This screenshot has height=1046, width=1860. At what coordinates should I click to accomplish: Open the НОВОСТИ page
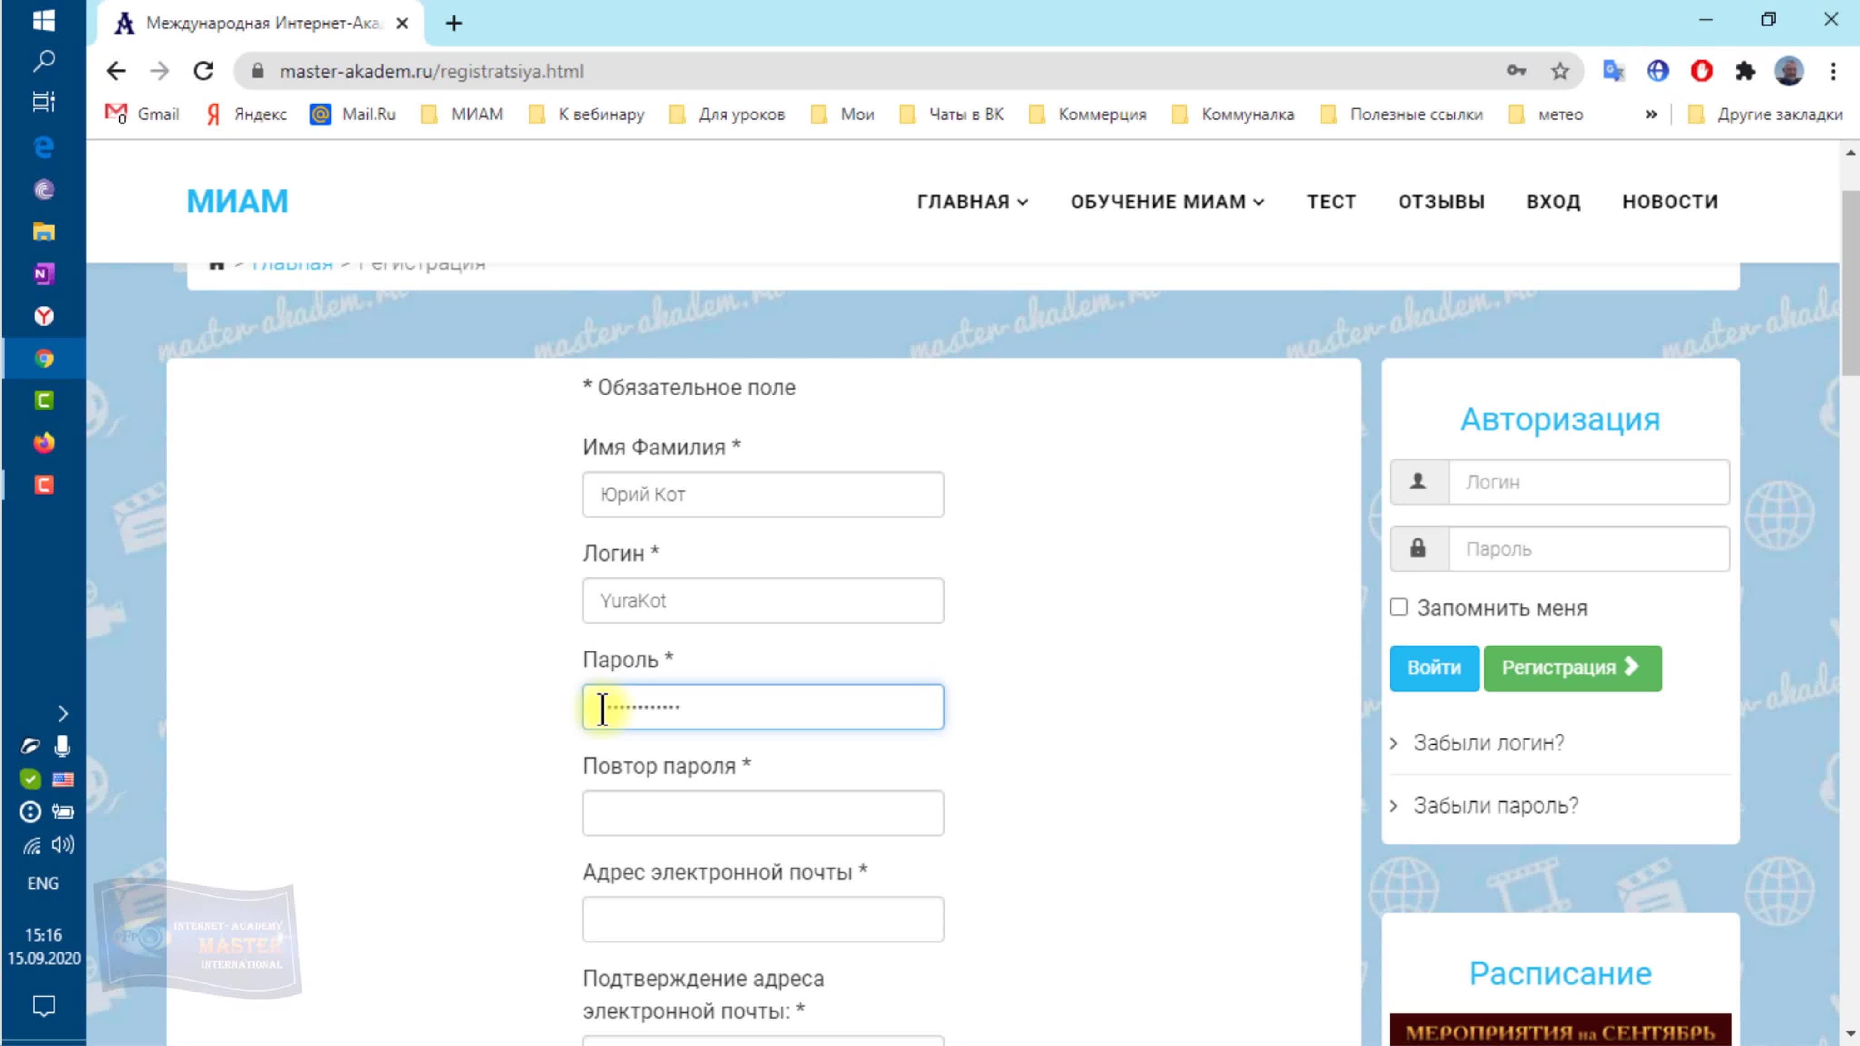click(1670, 202)
